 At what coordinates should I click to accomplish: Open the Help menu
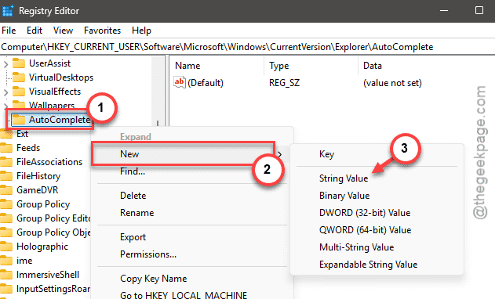coord(141,31)
